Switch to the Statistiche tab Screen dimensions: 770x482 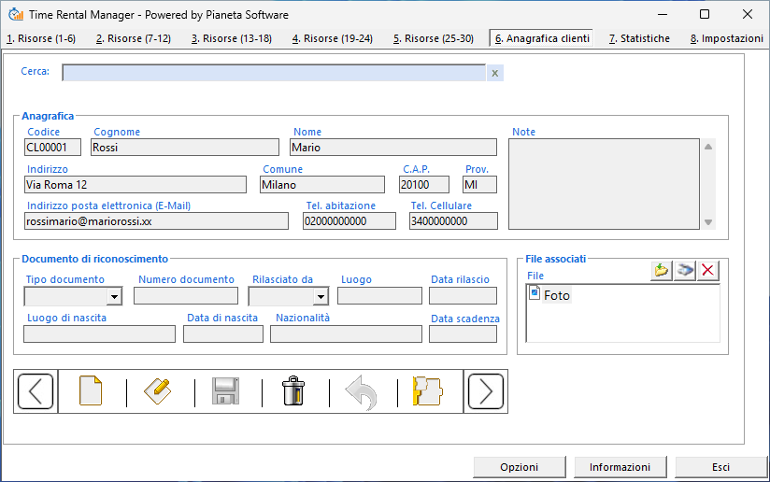point(639,38)
